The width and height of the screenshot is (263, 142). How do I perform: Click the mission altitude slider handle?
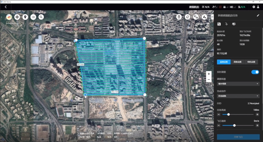(228, 114)
